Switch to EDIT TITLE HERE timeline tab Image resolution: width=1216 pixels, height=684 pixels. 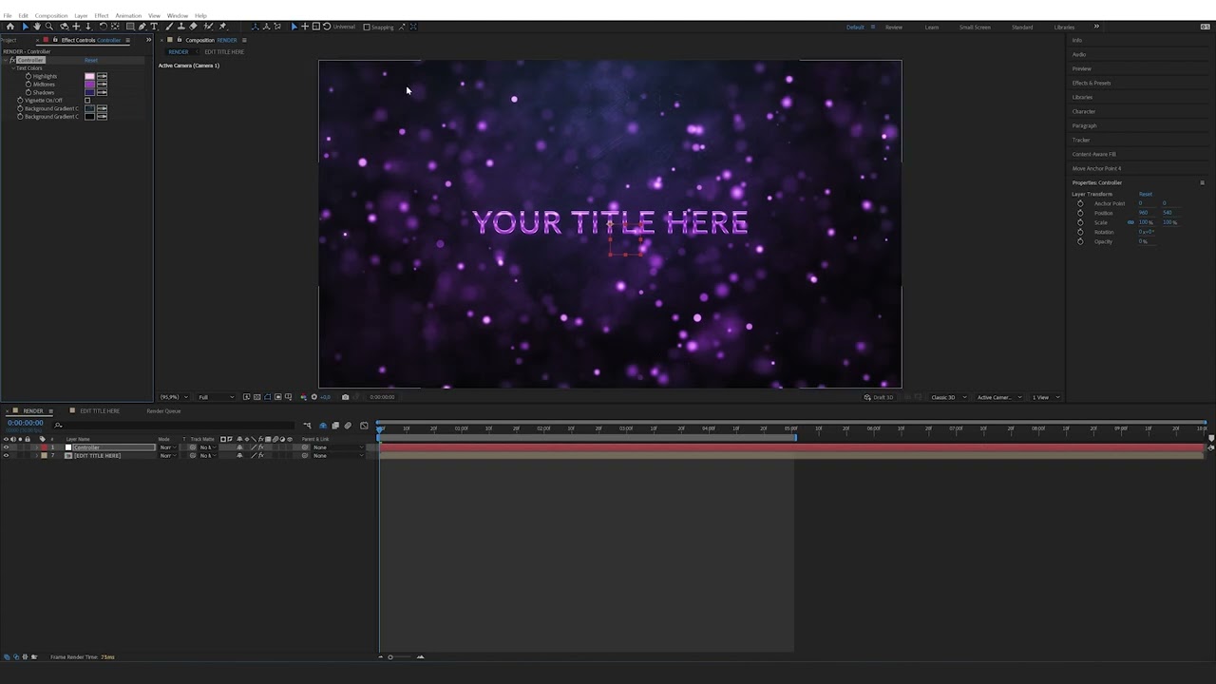(100, 411)
